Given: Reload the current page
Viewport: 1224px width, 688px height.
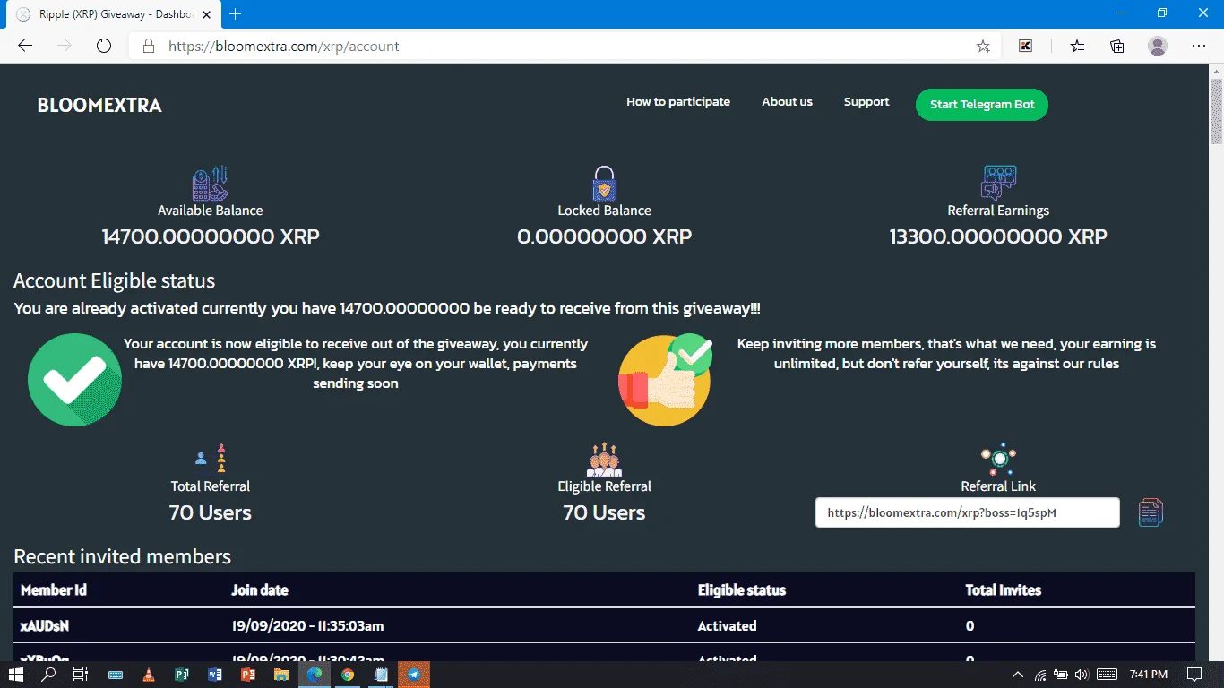Looking at the screenshot, I should click(103, 47).
